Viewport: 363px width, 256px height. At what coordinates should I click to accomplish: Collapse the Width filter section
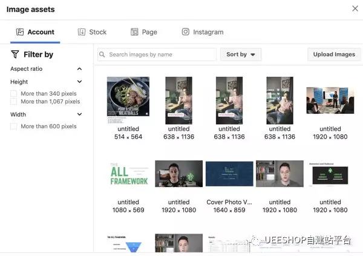(x=79, y=114)
